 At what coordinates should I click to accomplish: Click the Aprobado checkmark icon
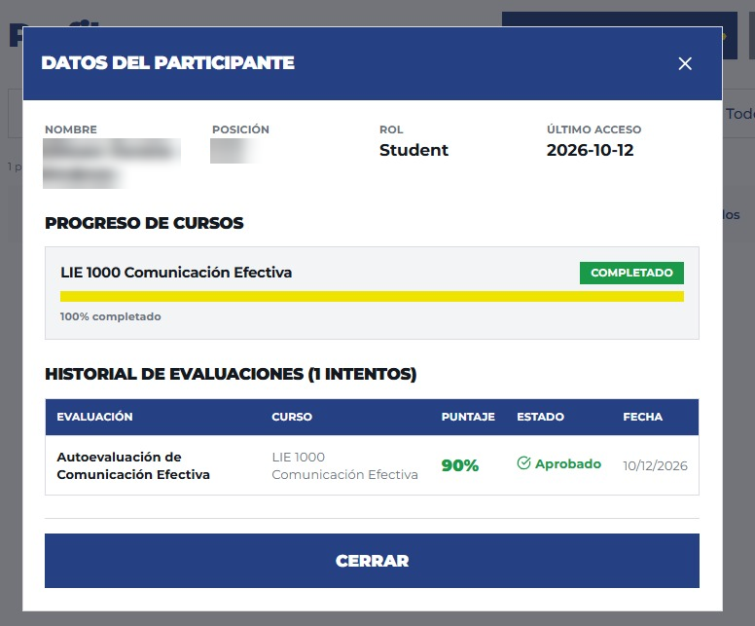click(x=523, y=463)
